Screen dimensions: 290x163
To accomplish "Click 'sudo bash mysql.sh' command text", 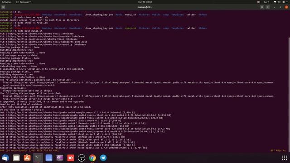I will click(x=30, y=31).
